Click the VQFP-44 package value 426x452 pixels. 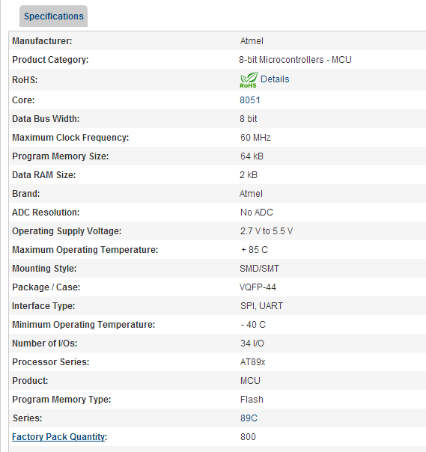(x=258, y=287)
